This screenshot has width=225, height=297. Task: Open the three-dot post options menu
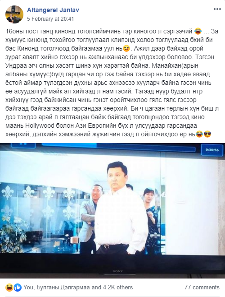point(217,9)
